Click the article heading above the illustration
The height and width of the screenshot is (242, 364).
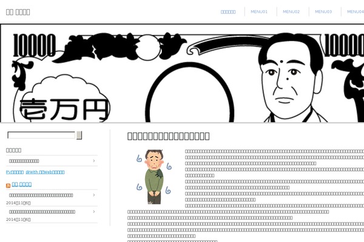(168, 136)
